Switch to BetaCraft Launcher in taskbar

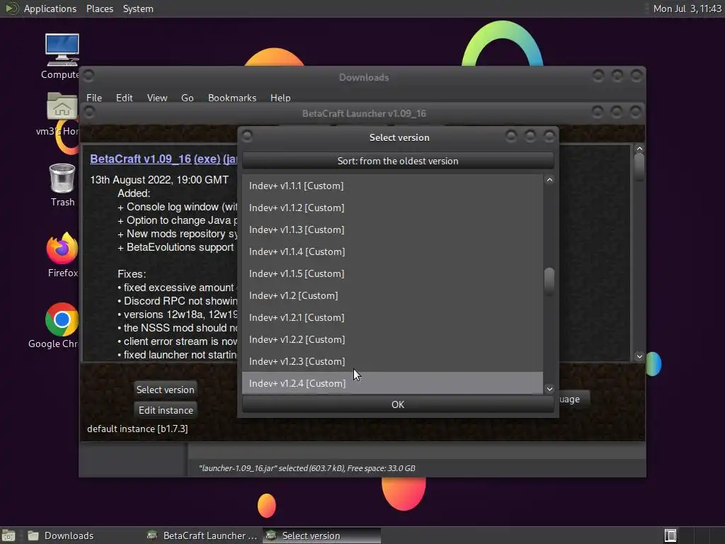coord(202,535)
